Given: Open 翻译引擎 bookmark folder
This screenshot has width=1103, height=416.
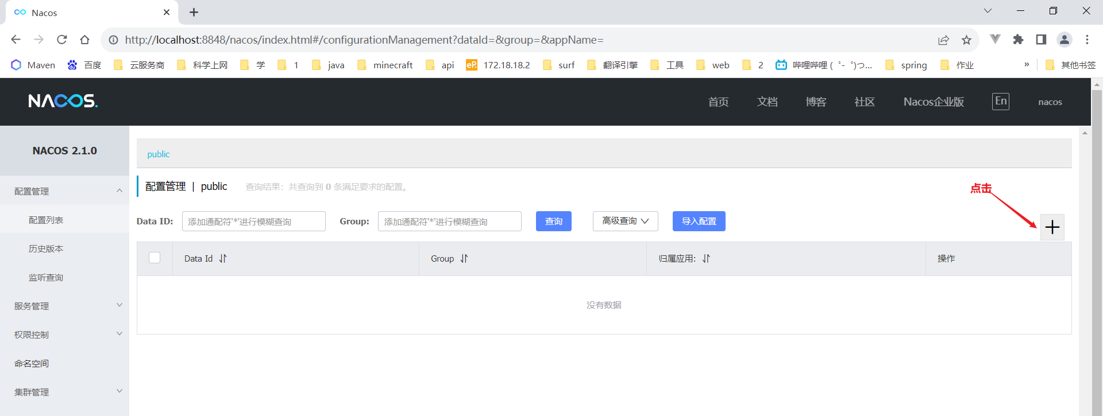Looking at the screenshot, I should tap(612, 65).
